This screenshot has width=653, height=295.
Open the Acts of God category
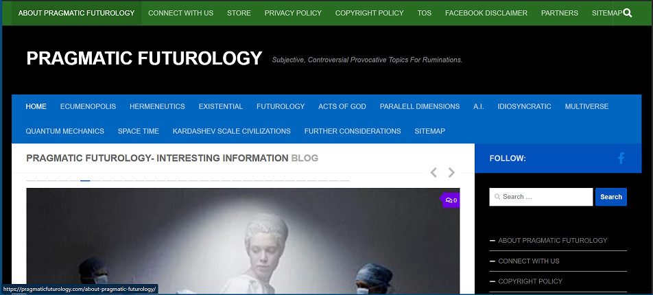coord(342,106)
